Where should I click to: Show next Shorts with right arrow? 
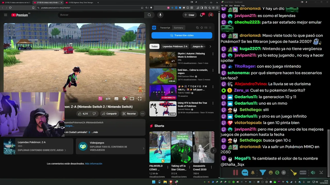pos(213,151)
